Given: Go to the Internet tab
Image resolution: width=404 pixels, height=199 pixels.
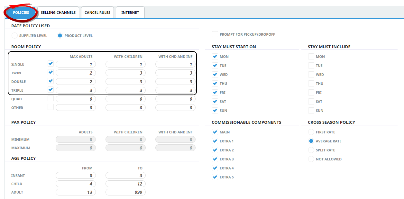Looking at the screenshot, I should (130, 13).
